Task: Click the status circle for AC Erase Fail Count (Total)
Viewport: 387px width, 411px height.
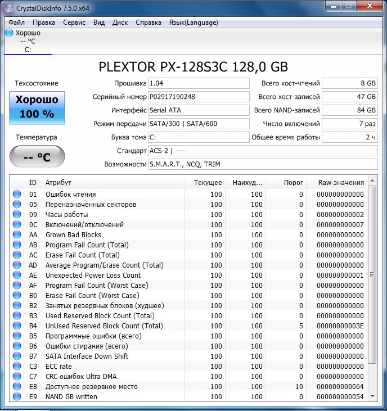Action: [17, 255]
